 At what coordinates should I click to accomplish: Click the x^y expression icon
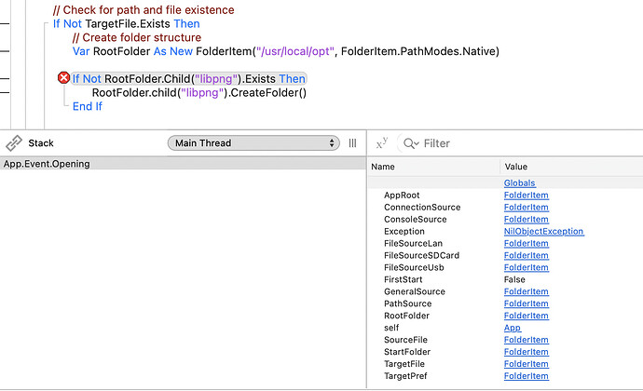pos(382,143)
